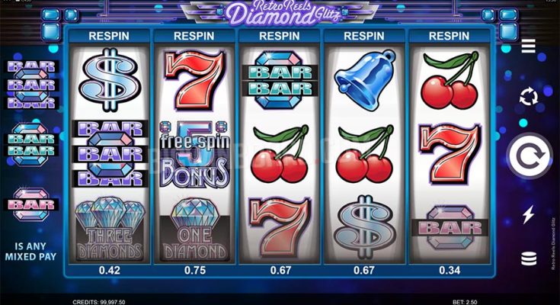This screenshot has width=560, height=305.
Task: Select the triple BAR paytable icon on left
Action: [x=32, y=85]
